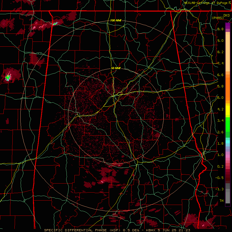Click the 8.2 scale value
This screenshot has height=232, width=232.
[x=220, y=52]
